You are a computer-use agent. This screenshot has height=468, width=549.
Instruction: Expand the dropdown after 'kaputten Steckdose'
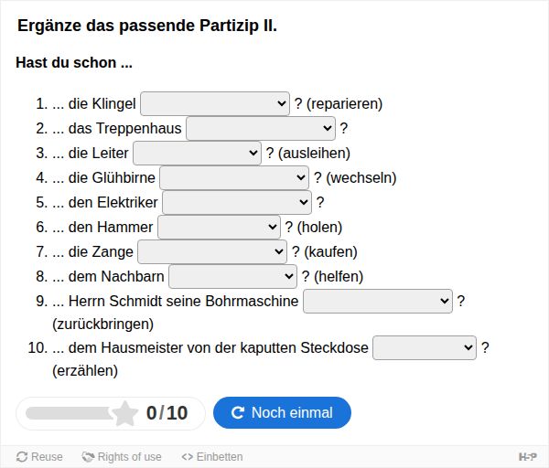click(x=425, y=347)
